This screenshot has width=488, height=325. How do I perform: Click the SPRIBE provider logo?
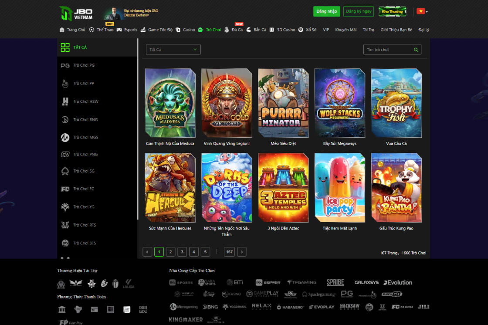click(x=335, y=282)
